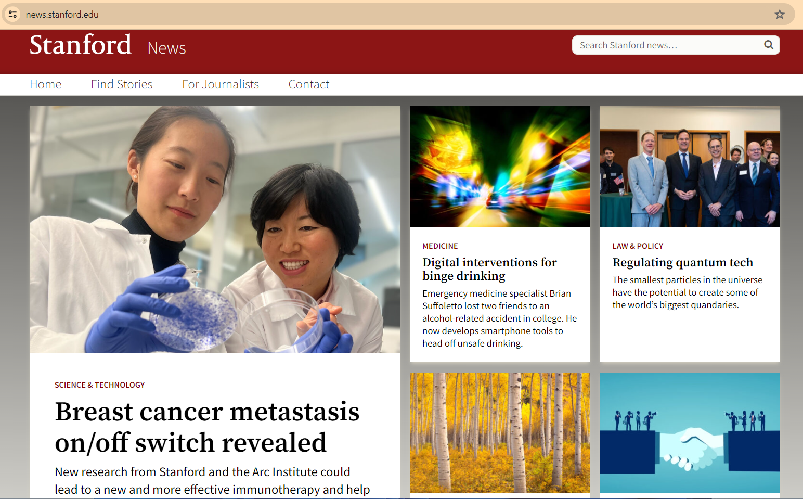Click the petri dish researchers photo
This screenshot has height=499, width=803.
[x=215, y=229]
